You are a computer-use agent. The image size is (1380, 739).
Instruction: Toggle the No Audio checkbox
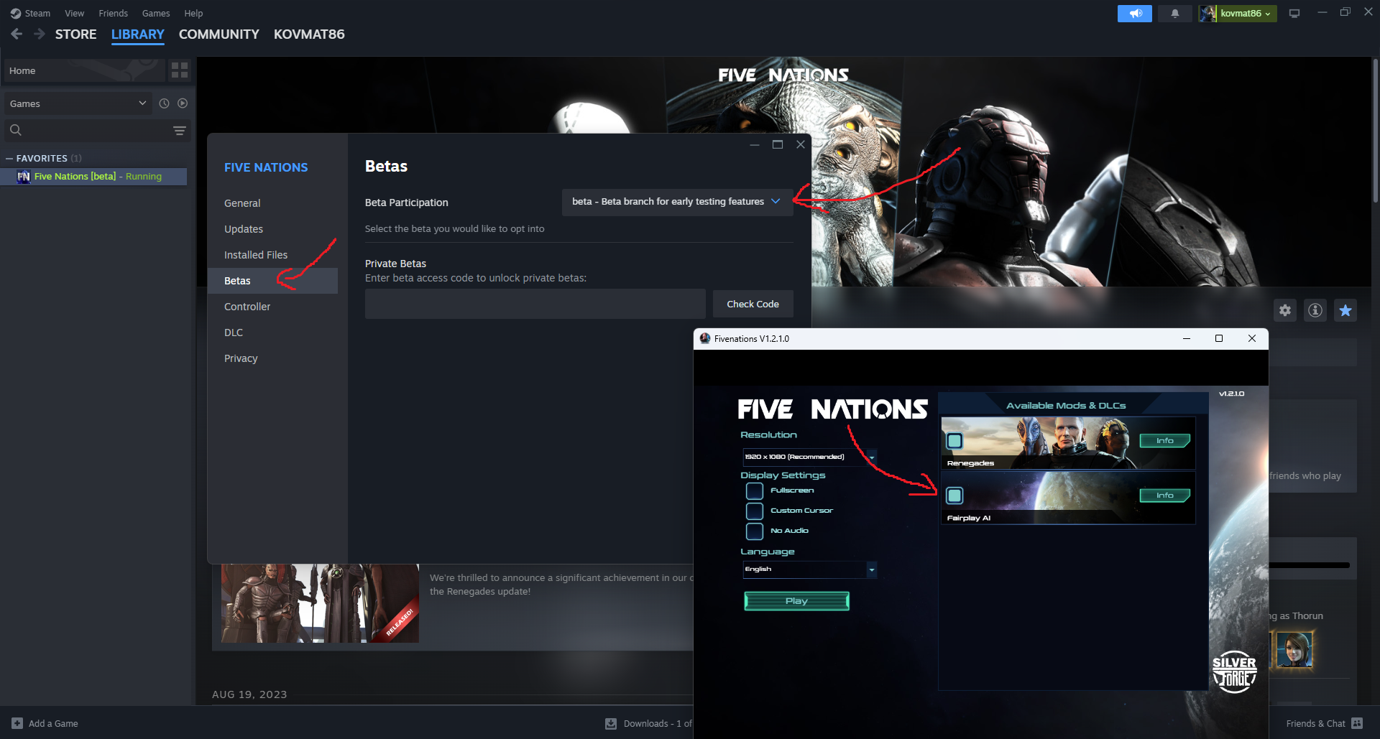point(755,531)
